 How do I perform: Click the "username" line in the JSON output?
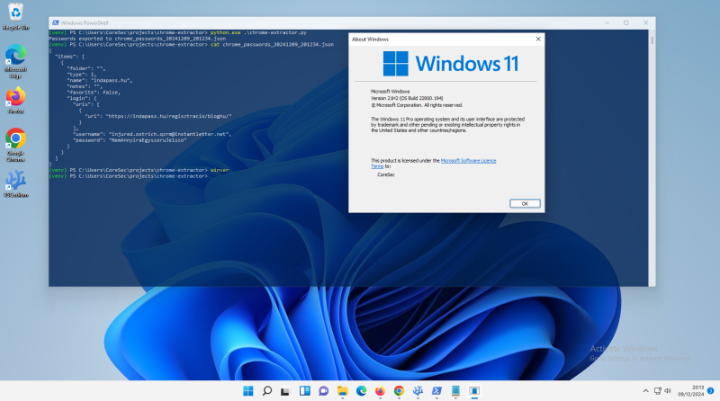(152, 135)
